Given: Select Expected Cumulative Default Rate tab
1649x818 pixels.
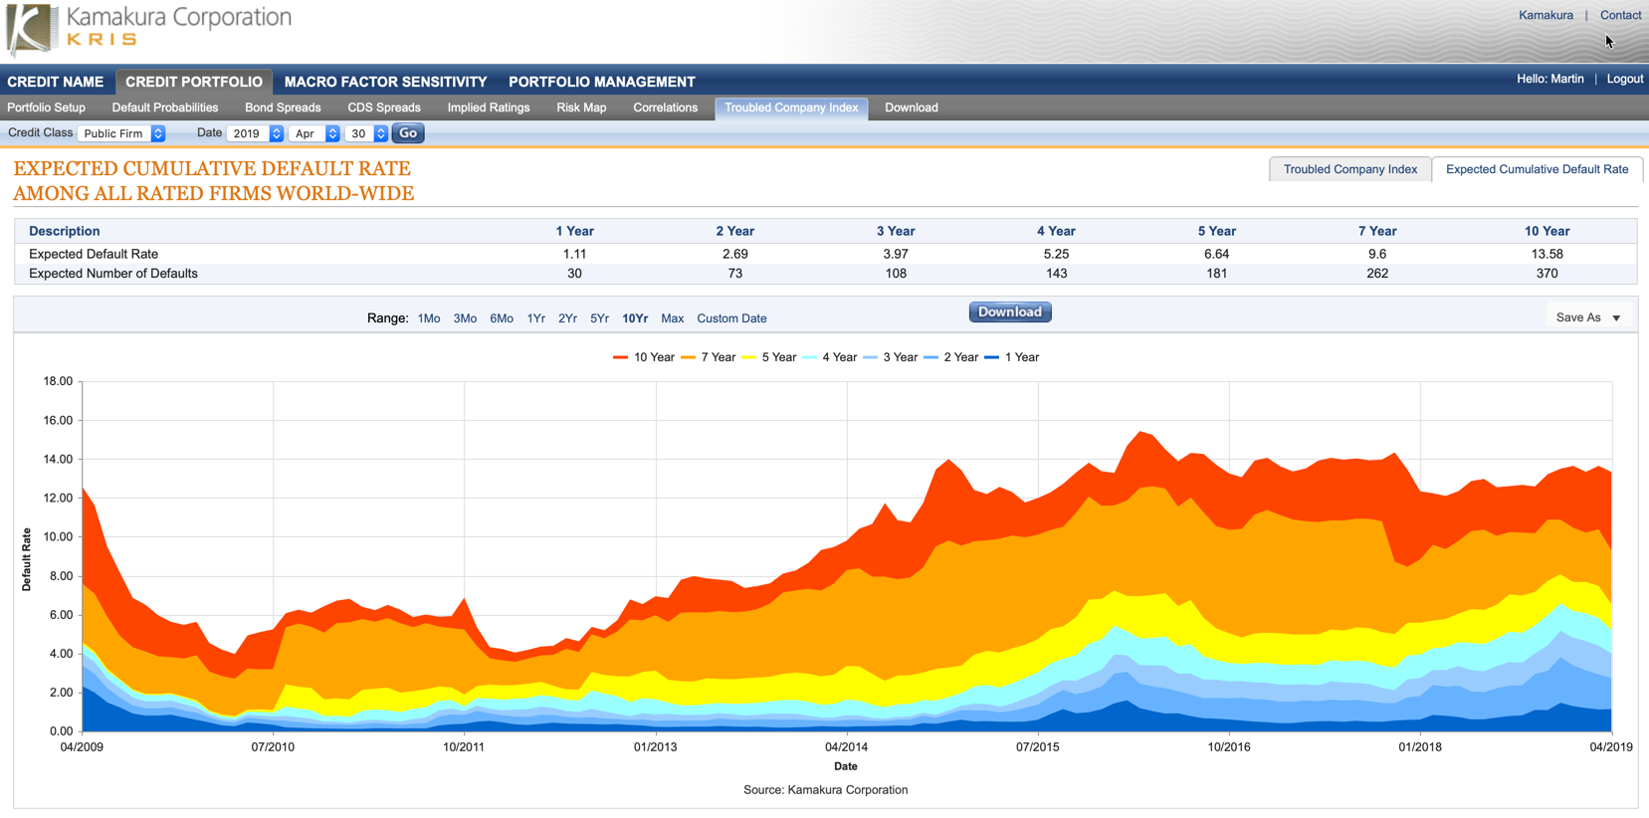Looking at the screenshot, I should tap(1538, 169).
